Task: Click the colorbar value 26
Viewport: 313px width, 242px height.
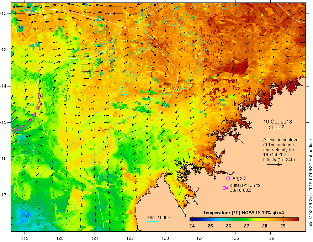Action: tap(228, 226)
